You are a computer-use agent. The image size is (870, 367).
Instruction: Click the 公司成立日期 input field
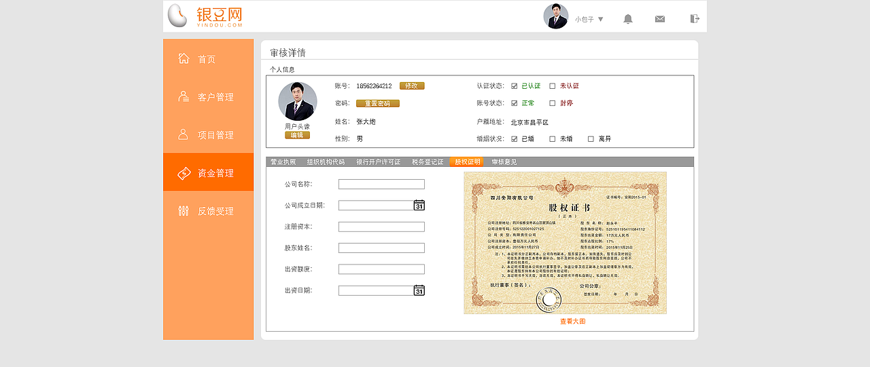pos(376,206)
